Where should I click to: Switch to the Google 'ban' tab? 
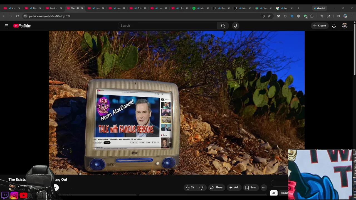coord(284,8)
